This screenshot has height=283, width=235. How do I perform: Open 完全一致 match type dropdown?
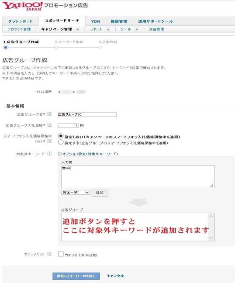pyautogui.click(x=76, y=193)
